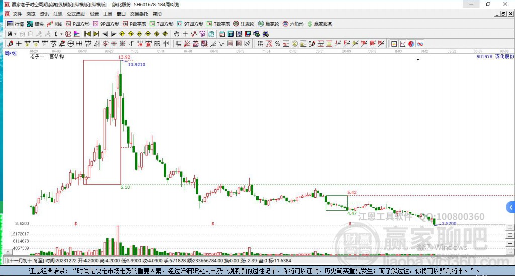This screenshot has width=515, height=276.
Task: Click the 5.42 red price label
Action: coord(352,192)
